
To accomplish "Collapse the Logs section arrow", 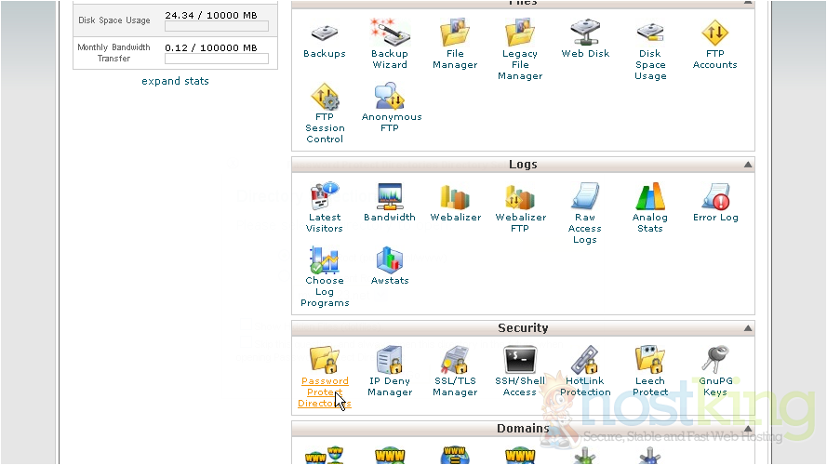I will 747,166.
